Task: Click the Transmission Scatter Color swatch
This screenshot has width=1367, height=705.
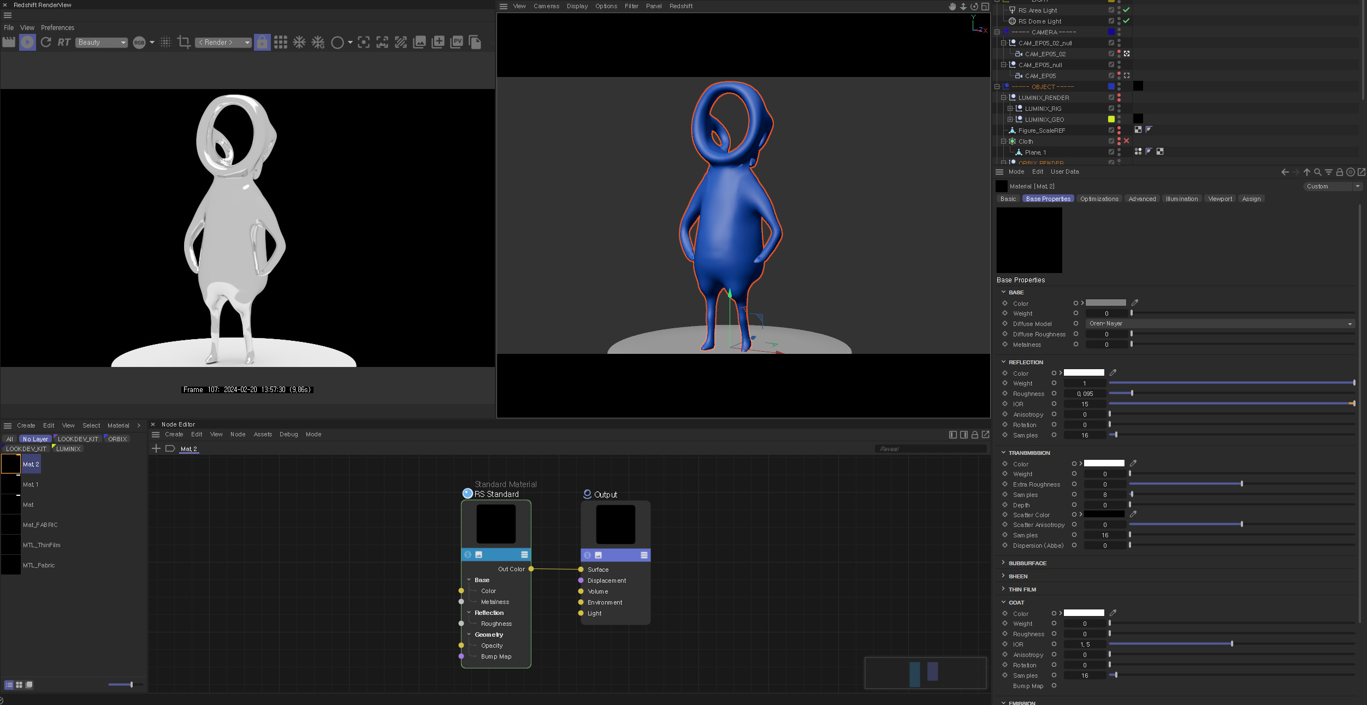Action: click(x=1104, y=514)
